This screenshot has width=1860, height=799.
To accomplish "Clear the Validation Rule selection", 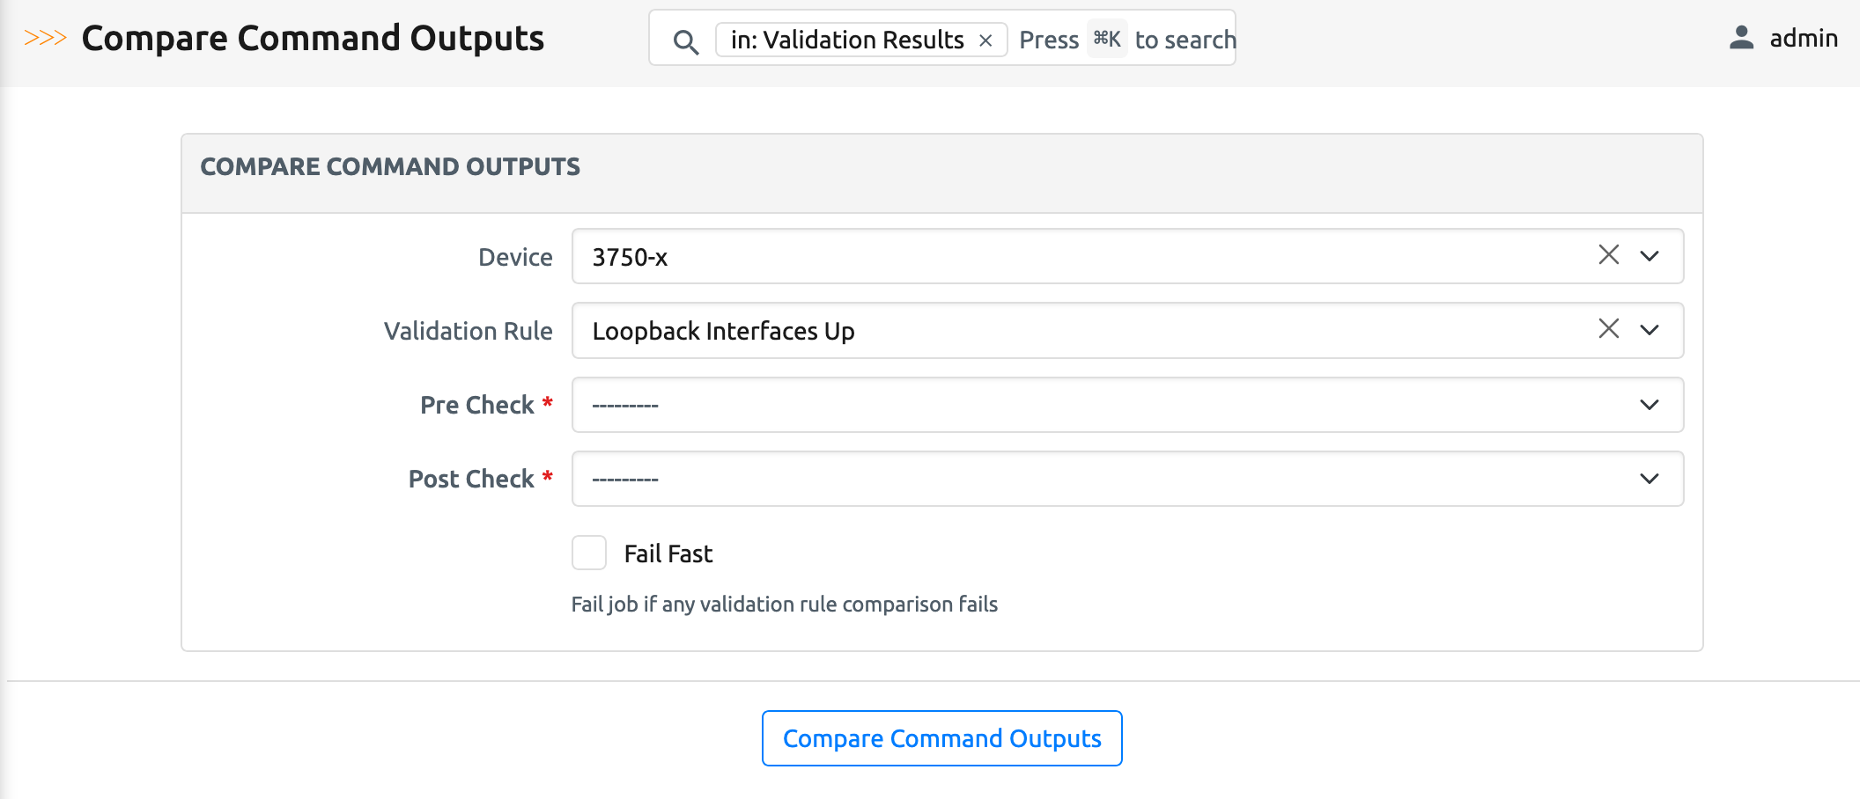I will click(x=1608, y=329).
